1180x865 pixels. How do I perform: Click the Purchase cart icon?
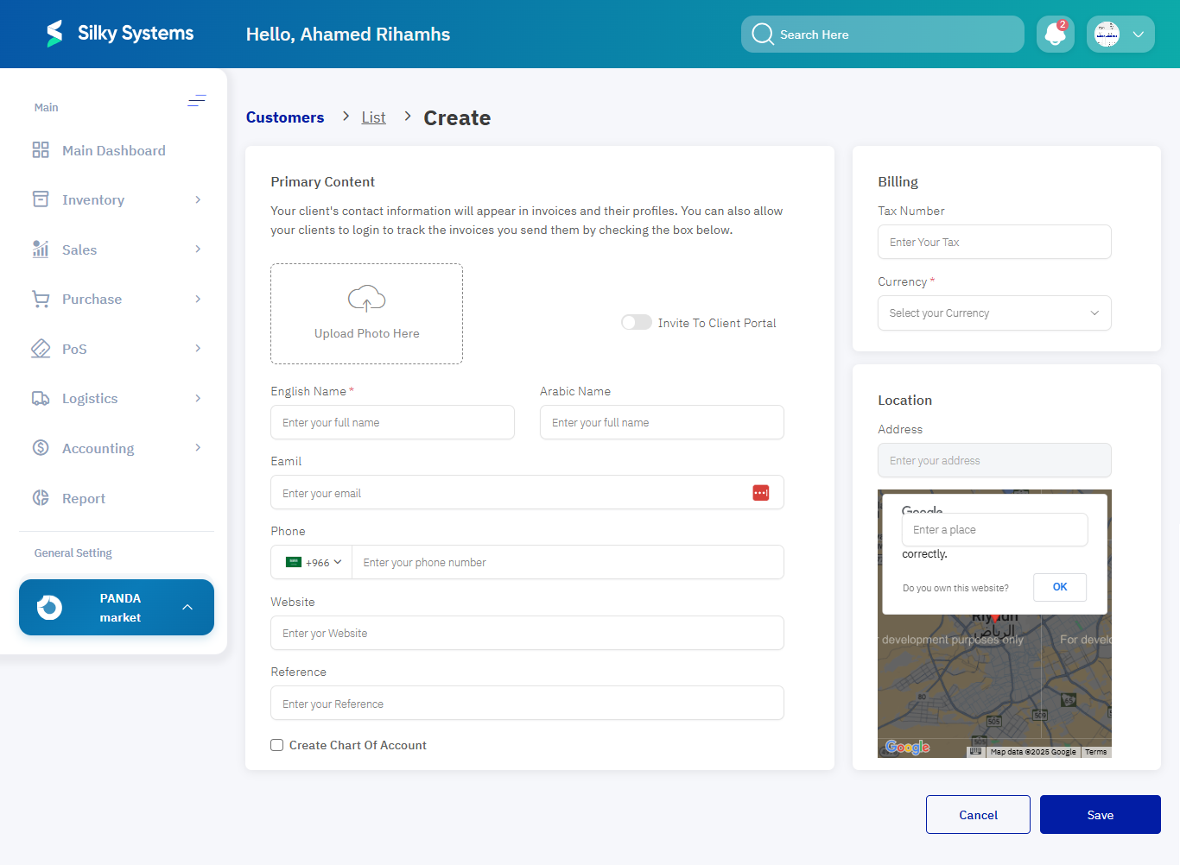click(x=40, y=299)
